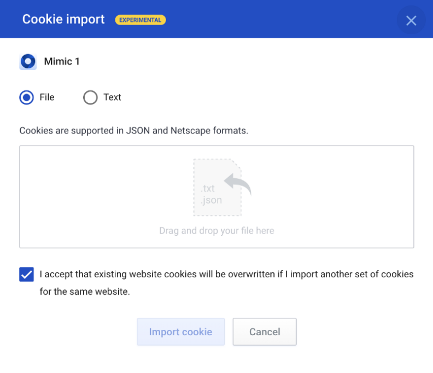This screenshot has width=433, height=373.
Task: Click the '.json' text inside the file icon
Action: point(211,200)
